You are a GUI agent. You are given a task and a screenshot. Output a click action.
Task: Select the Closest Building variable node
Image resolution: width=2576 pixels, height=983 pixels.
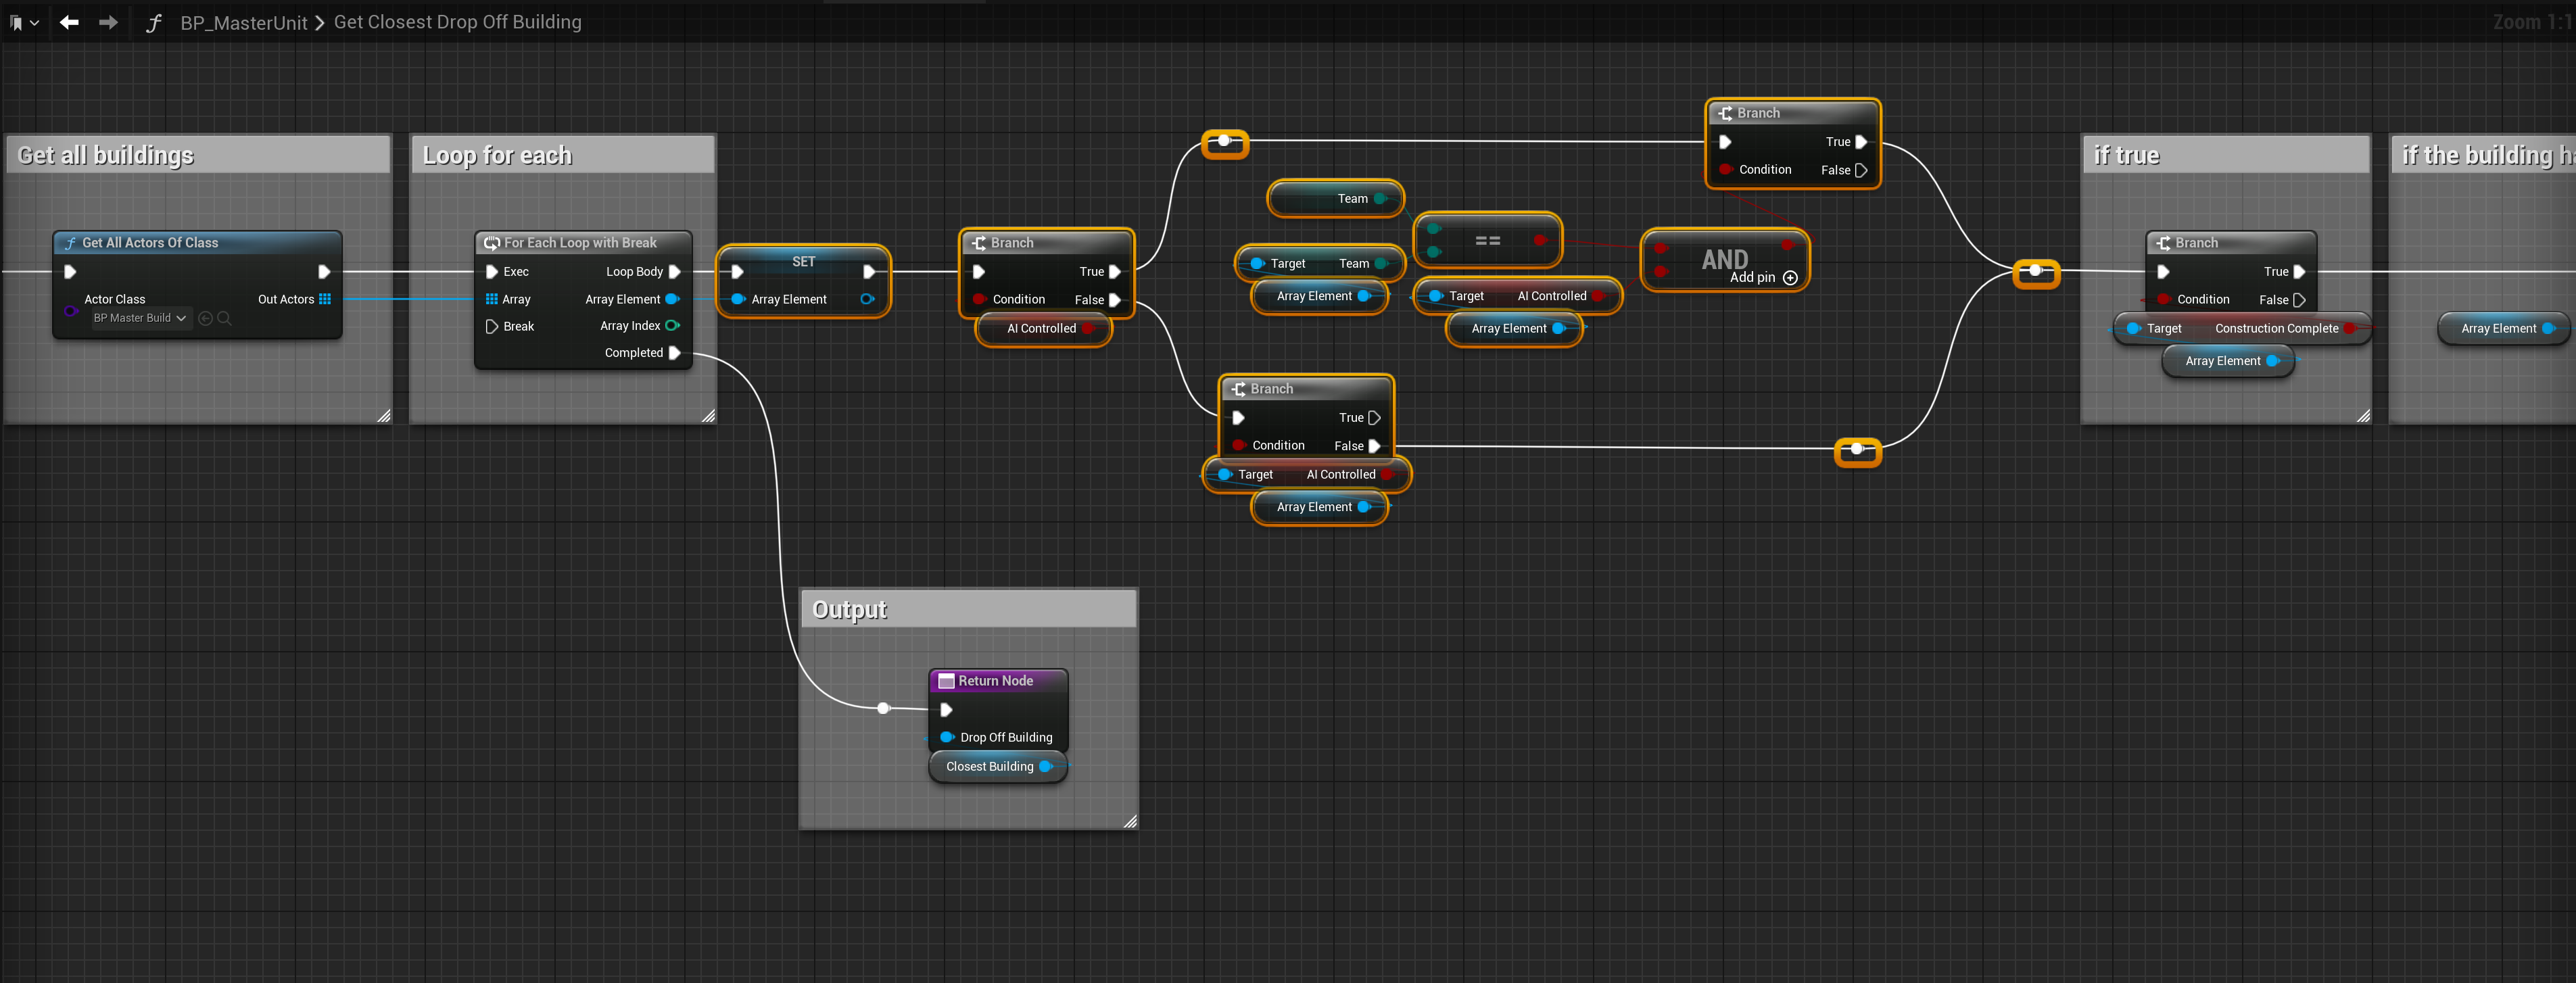(x=997, y=766)
